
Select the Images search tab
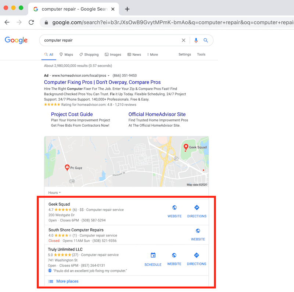tap(113, 54)
